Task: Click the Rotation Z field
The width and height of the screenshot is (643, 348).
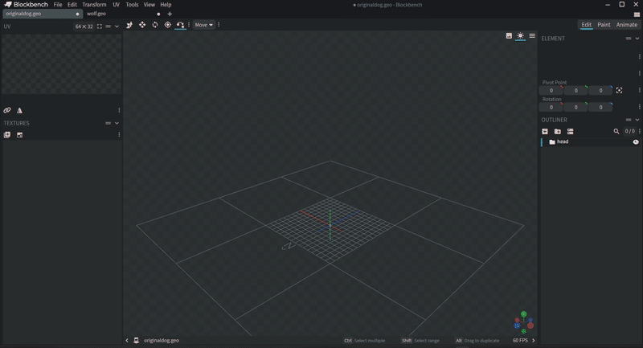Action: pos(600,108)
